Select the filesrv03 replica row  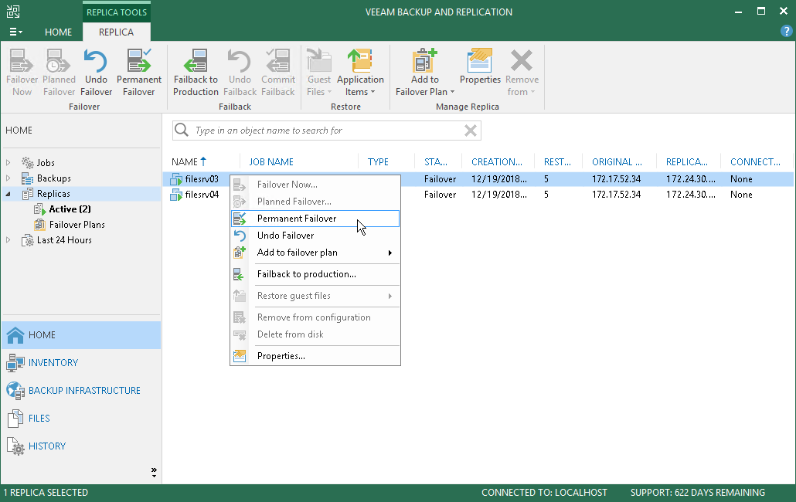478,179
